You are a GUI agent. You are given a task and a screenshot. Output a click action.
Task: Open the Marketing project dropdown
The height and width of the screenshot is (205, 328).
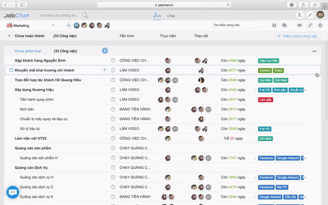coord(53,26)
